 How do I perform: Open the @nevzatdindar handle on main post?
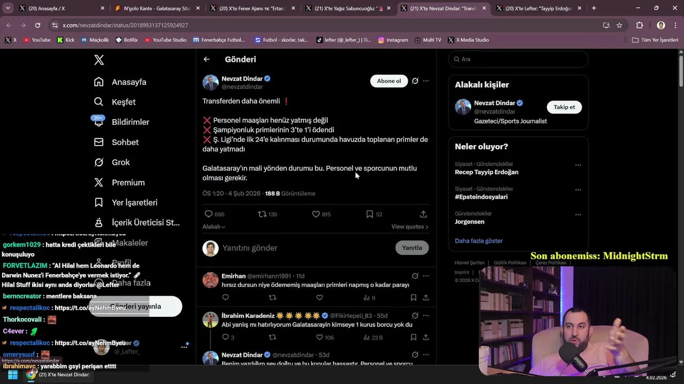(x=242, y=87)
